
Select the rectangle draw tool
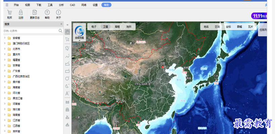67,71
